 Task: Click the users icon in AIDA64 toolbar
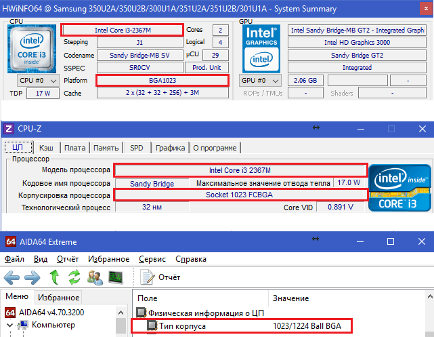pyautogui.click(x=94, y=277)
